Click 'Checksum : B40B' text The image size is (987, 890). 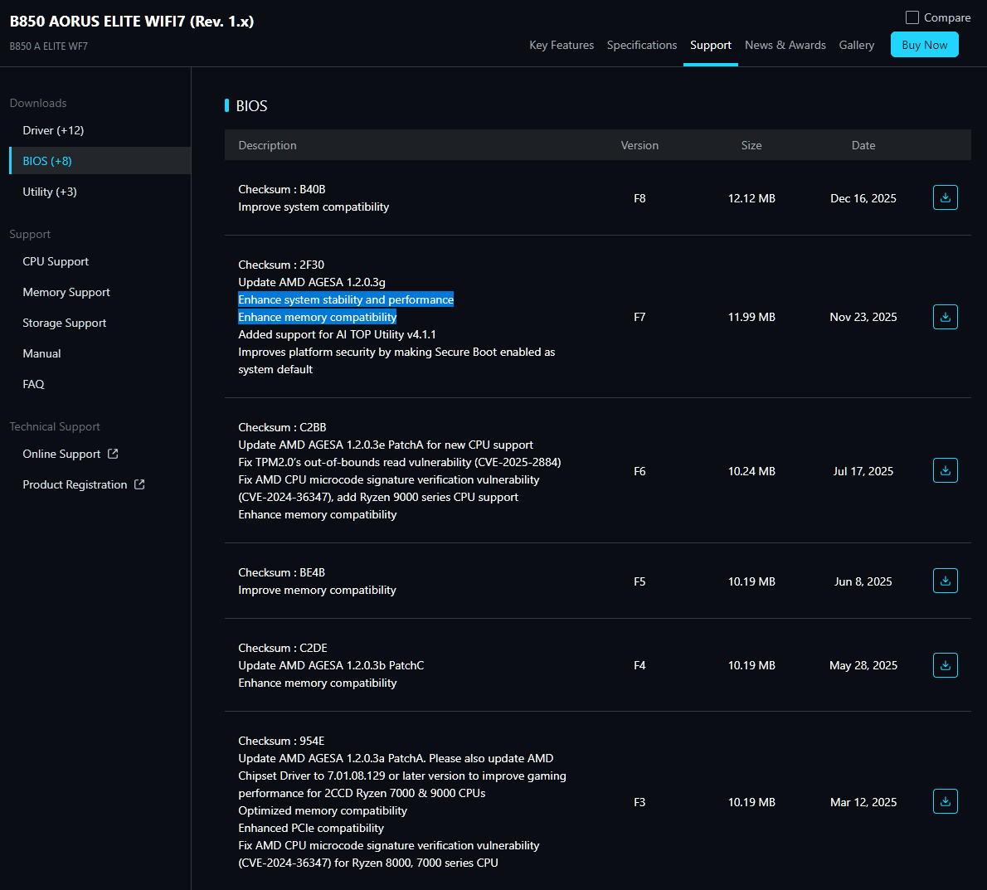pos(281,189)
